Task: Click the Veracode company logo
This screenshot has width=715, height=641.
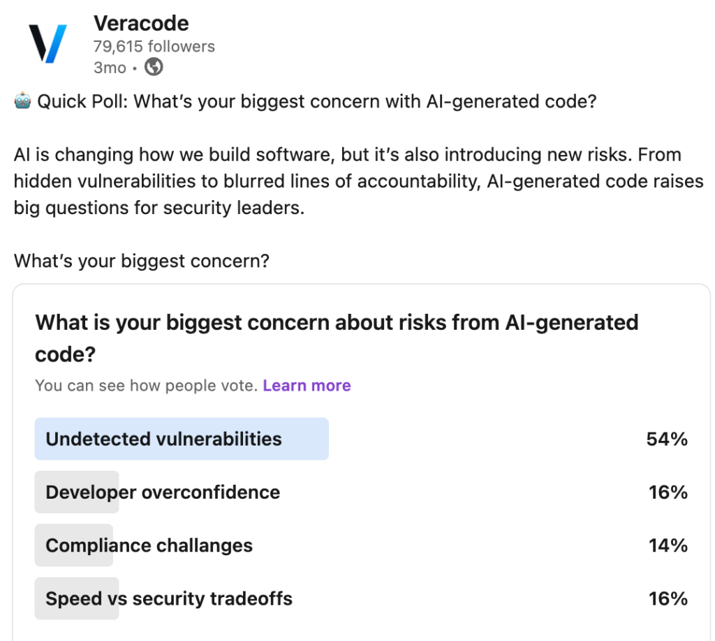Action: pyautogui.click(x=47, y=44)
